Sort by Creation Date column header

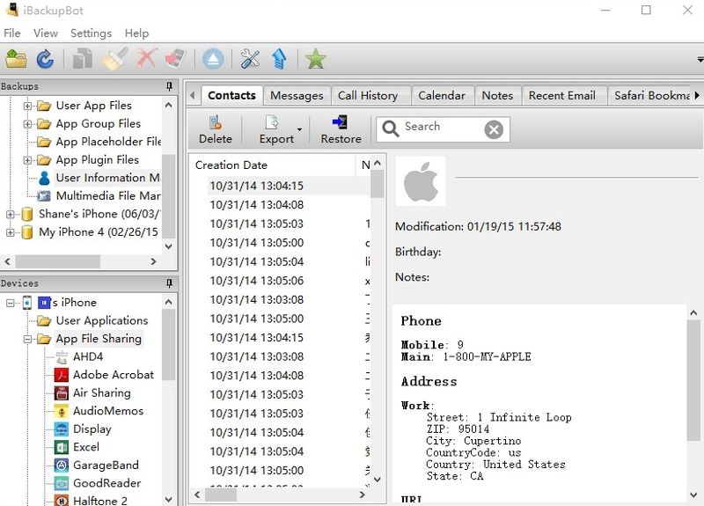click(x=274, y=165)
